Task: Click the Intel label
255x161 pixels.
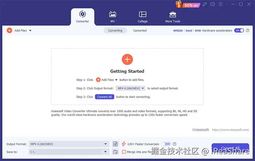Action: (189, 31)
